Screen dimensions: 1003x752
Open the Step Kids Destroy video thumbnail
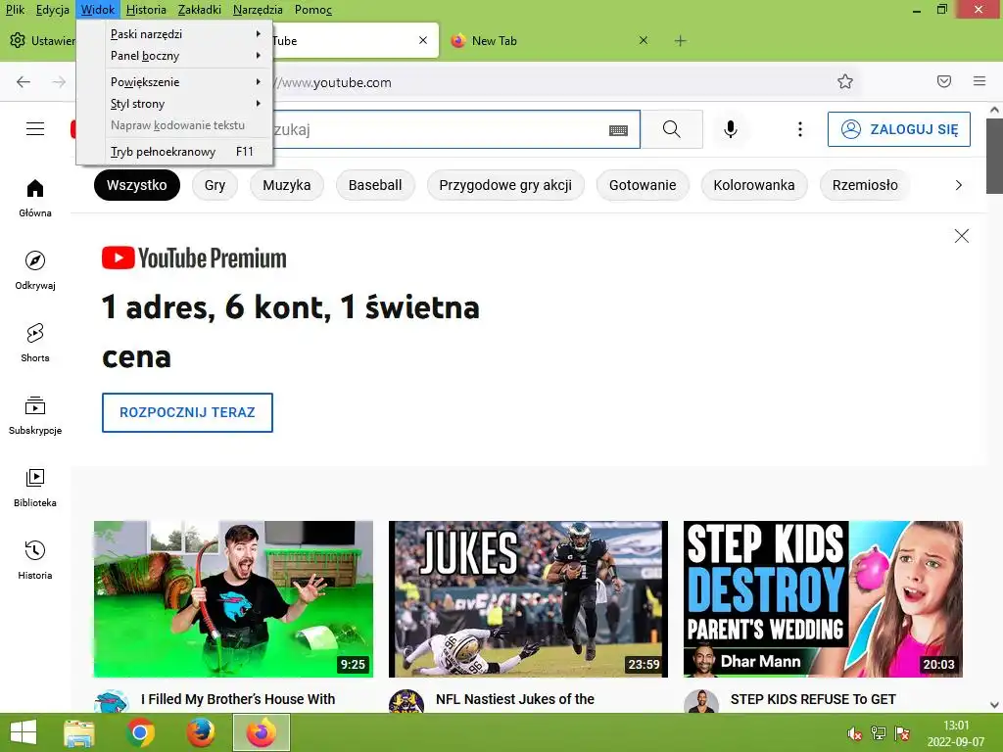[823, 599]
